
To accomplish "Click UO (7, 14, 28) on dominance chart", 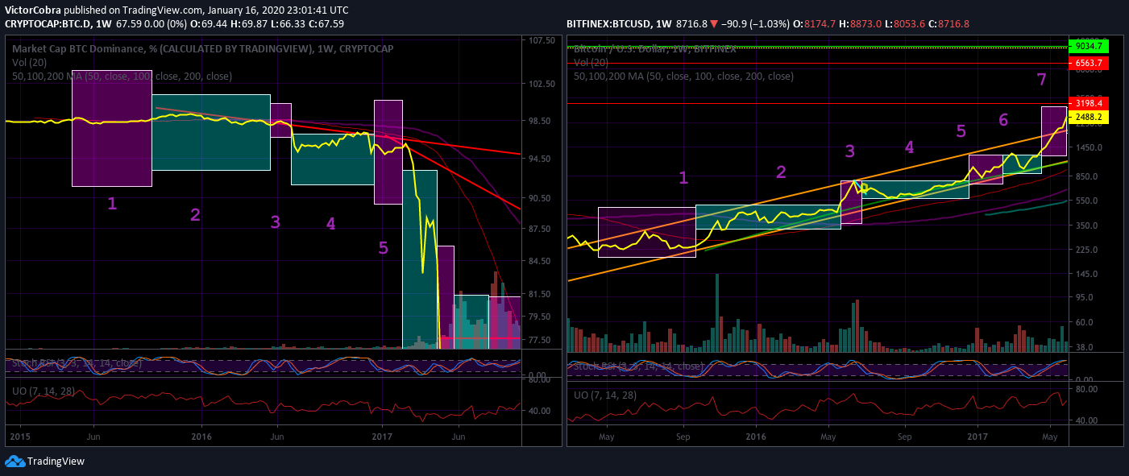I will 43,391.
